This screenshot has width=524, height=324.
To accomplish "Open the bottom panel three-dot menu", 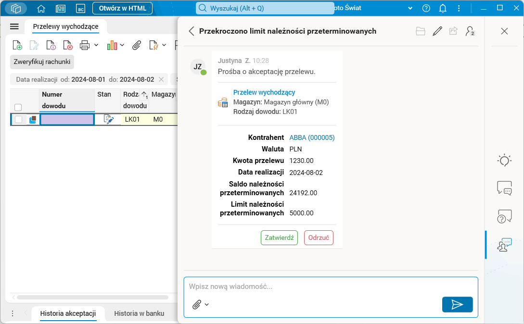I will 13,313.
